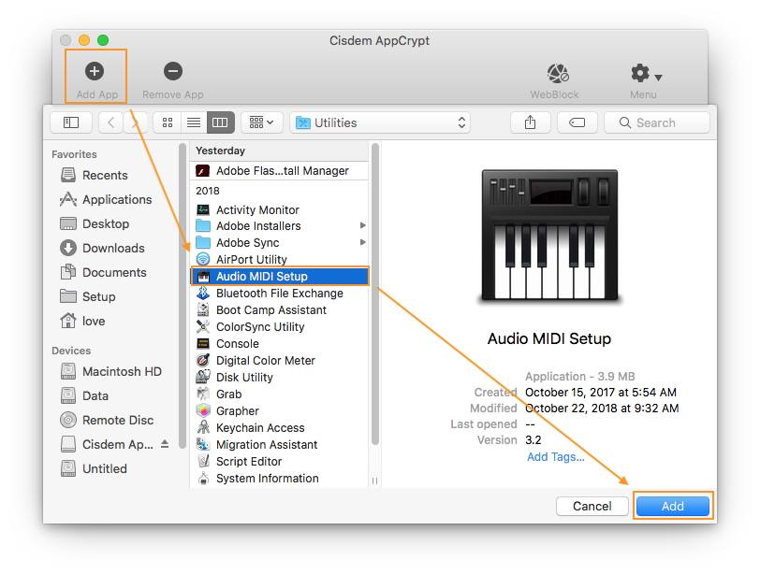Click the Cancel button

tap(592, 507)
